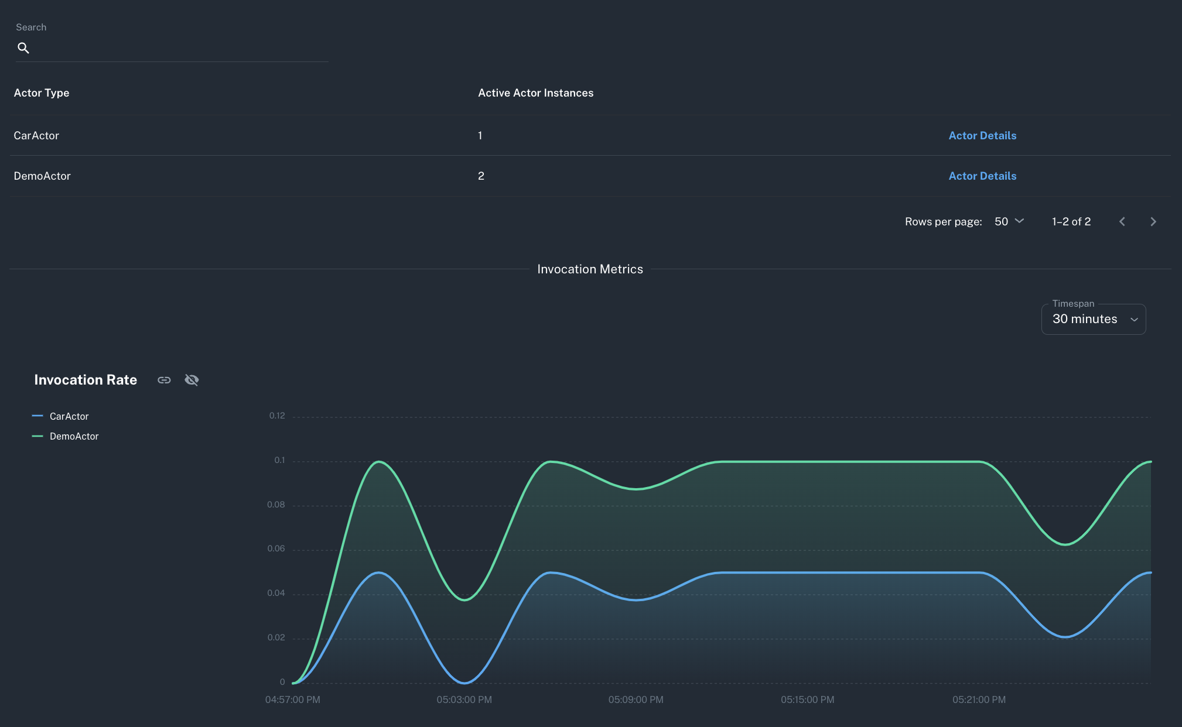Click the 05:03:00 PM axis label
This screenshot has height=727, width=1182.
(464, 699)
